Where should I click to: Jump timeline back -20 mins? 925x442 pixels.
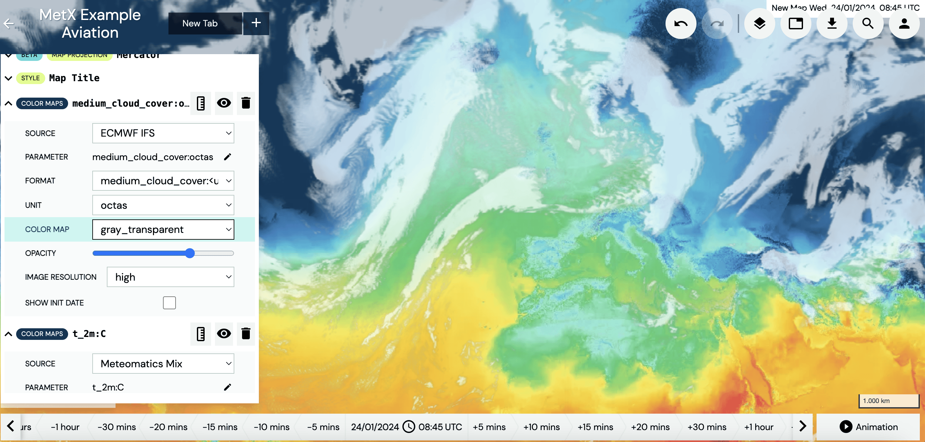tap(168, 427)
